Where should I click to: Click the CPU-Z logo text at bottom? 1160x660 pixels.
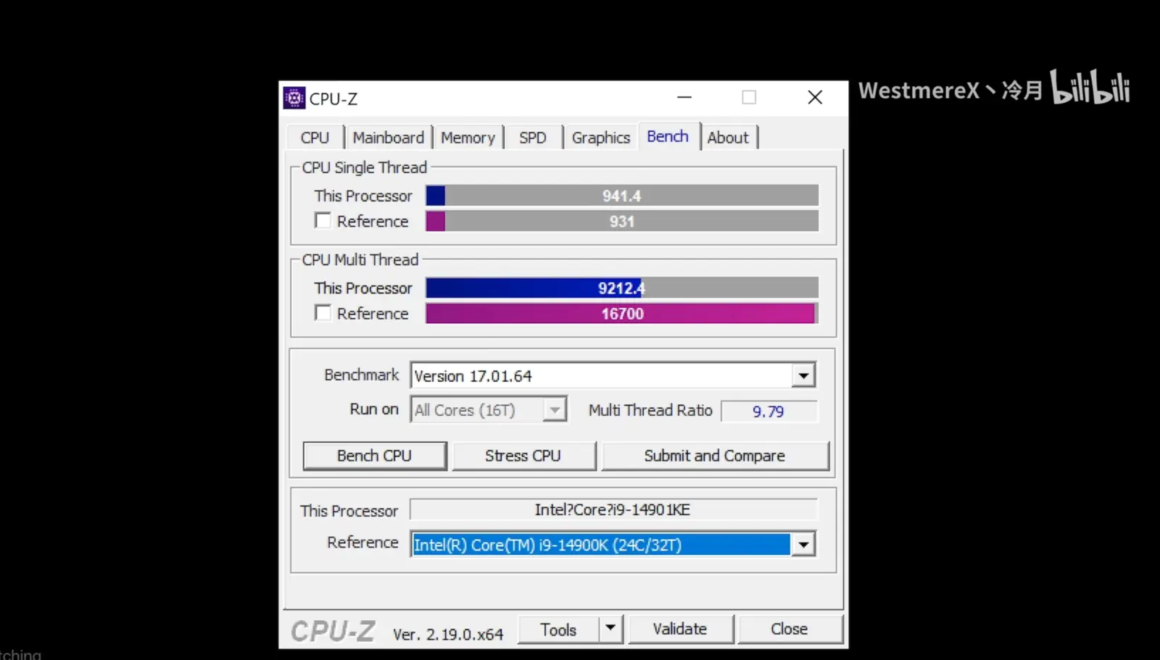point(333,631)
